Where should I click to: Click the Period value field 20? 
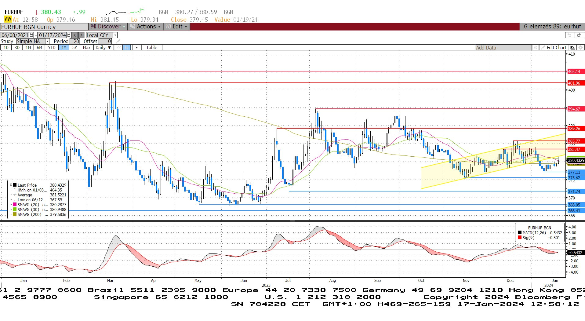tap(75, 41)
